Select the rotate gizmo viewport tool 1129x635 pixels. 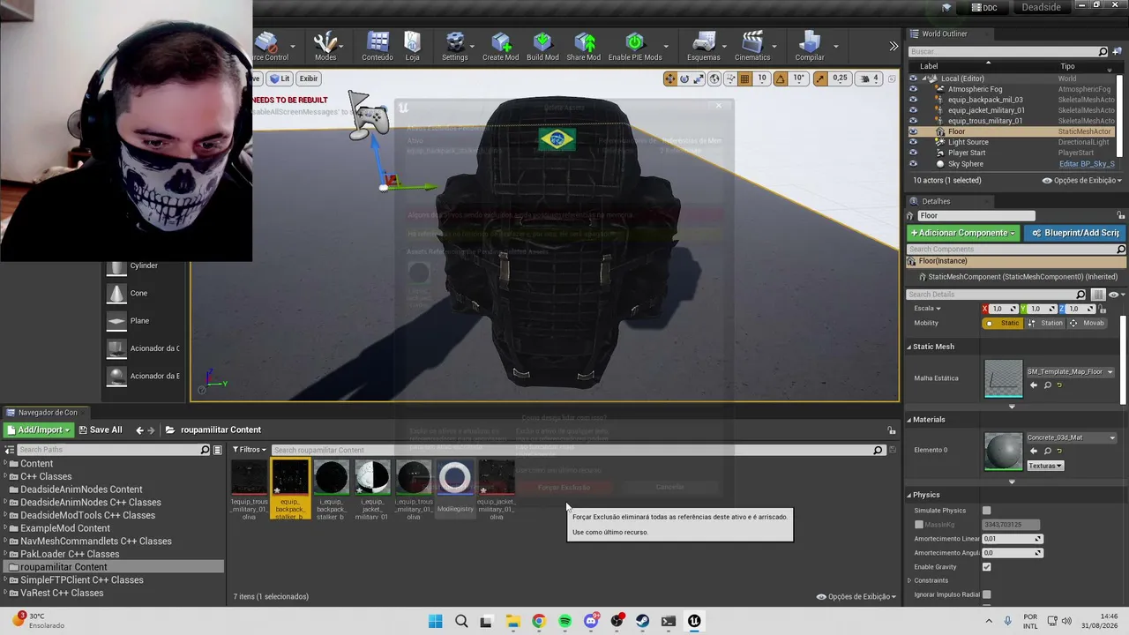tap(684, 78)
